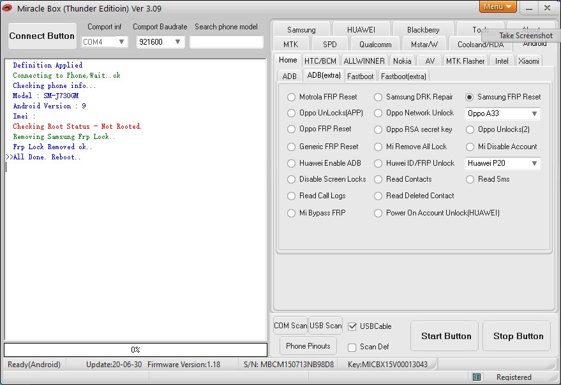Click the Search phone model input field
561x385 pixels.
[x=227, y=42]
